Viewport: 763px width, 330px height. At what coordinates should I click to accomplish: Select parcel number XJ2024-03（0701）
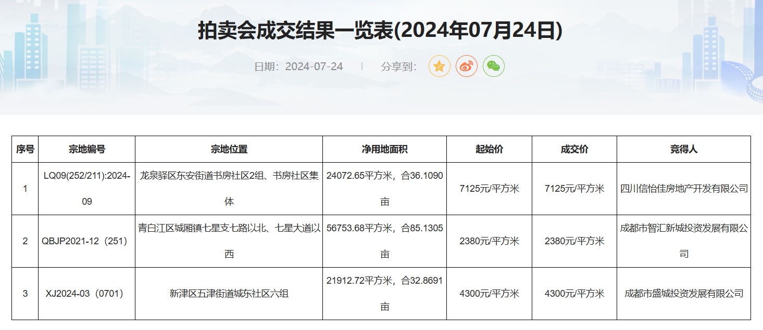tap(87, 294)
